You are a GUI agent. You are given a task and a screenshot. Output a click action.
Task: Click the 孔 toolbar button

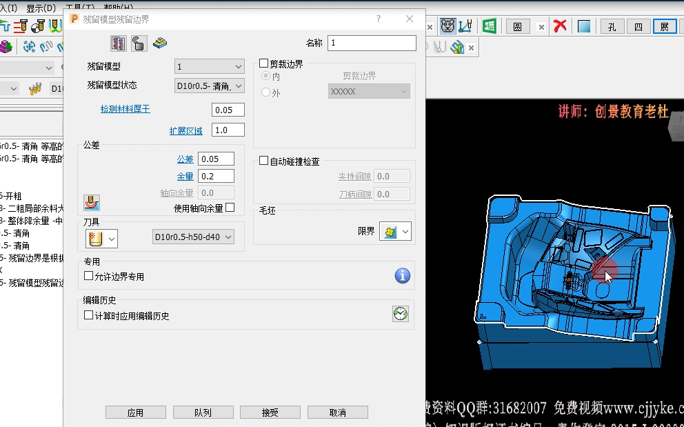click(612, 27)
